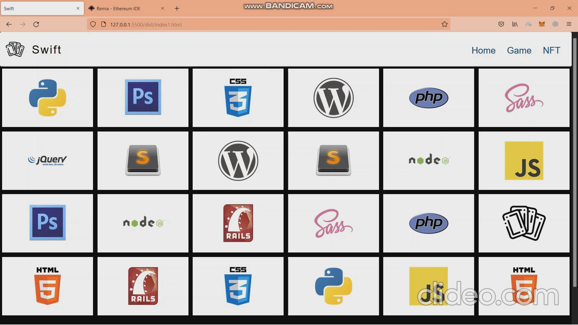Switch to the Swift tab
Image resolution: width=578 pixels, height=325 pixels.
pos(42,8)
